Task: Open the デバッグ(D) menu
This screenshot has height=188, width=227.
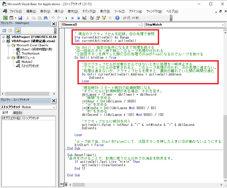Action: pos(89,11)
